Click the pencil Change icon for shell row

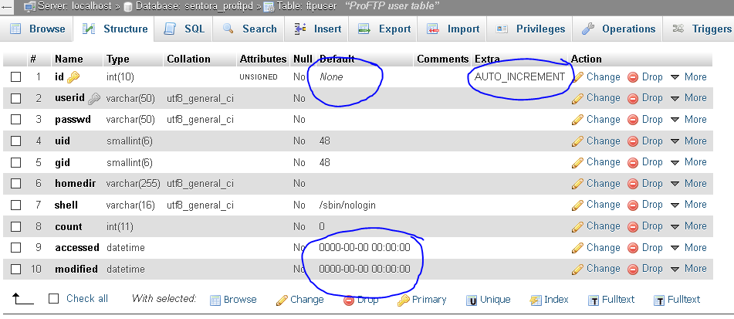[x=577, y=205]
